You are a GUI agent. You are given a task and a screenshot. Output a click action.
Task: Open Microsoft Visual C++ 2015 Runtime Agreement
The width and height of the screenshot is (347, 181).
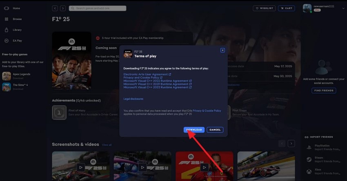click(157, 81)
